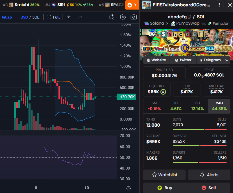Click the undo arrow above the chart
Screen dimensions: 233x193
point(69,17)
